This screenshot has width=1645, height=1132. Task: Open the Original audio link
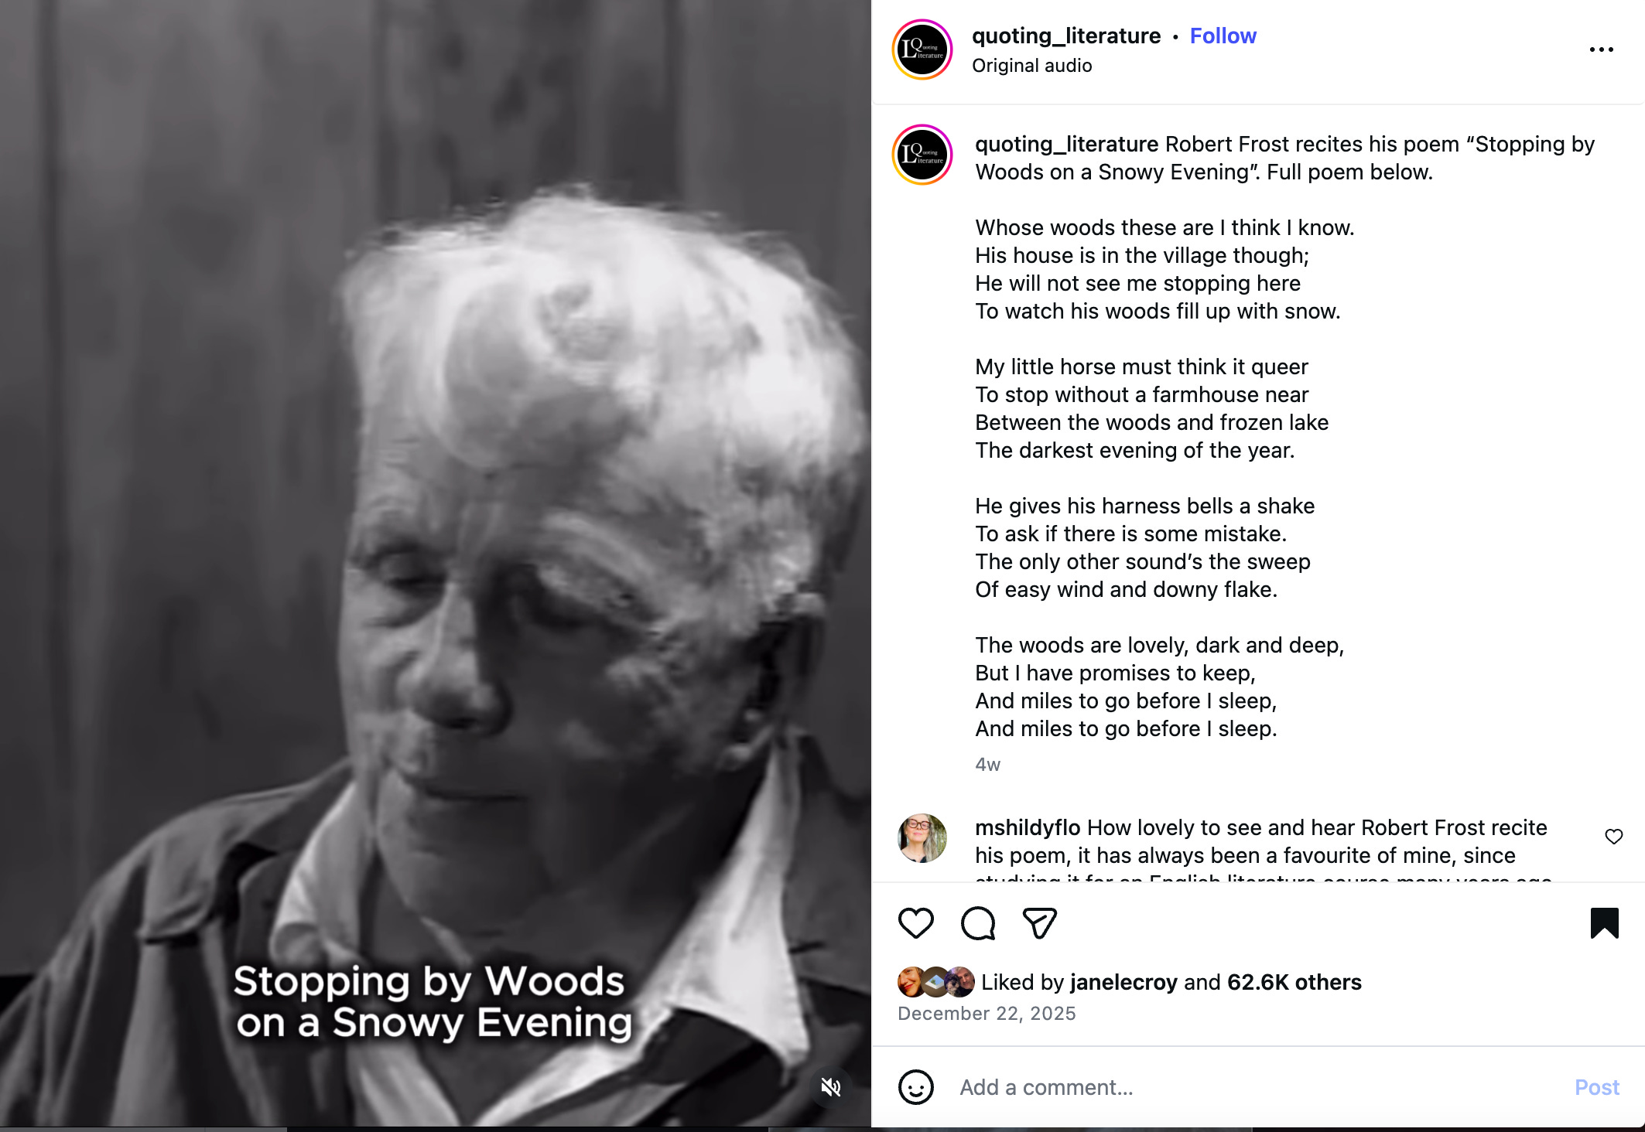(x=1031, y=66)
